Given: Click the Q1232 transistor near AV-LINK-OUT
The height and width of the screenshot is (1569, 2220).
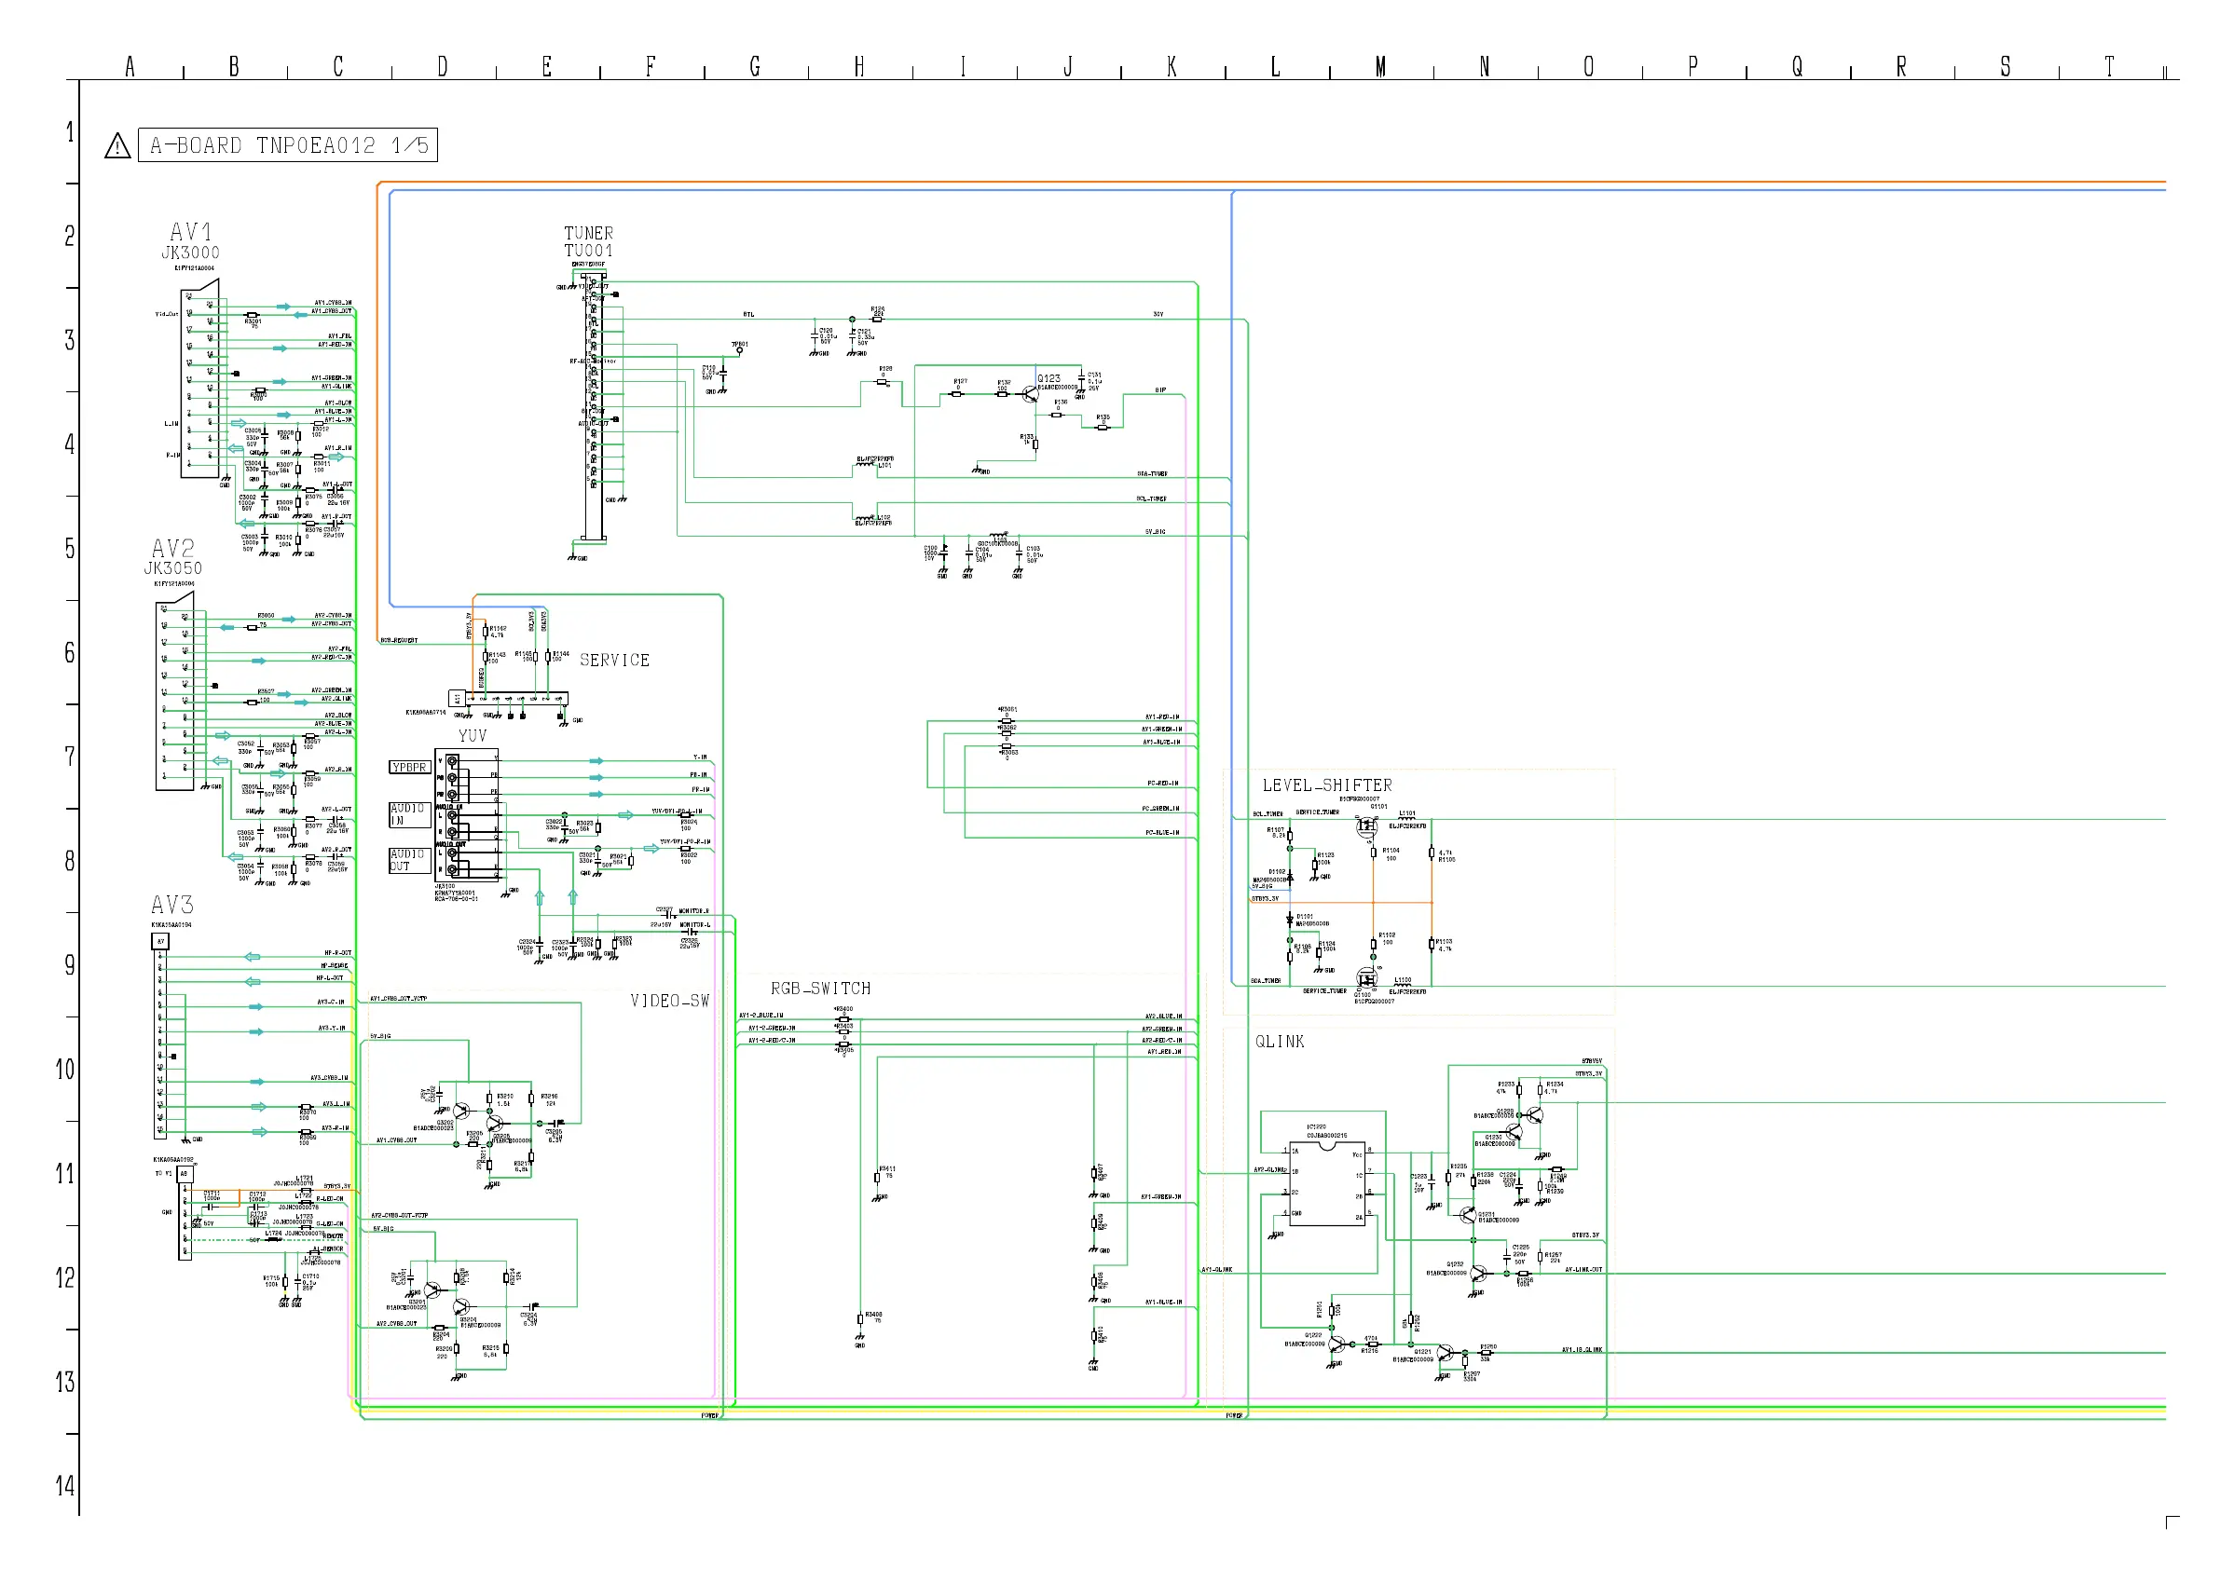Looking at the screenshot, I should point(1479,1275).
